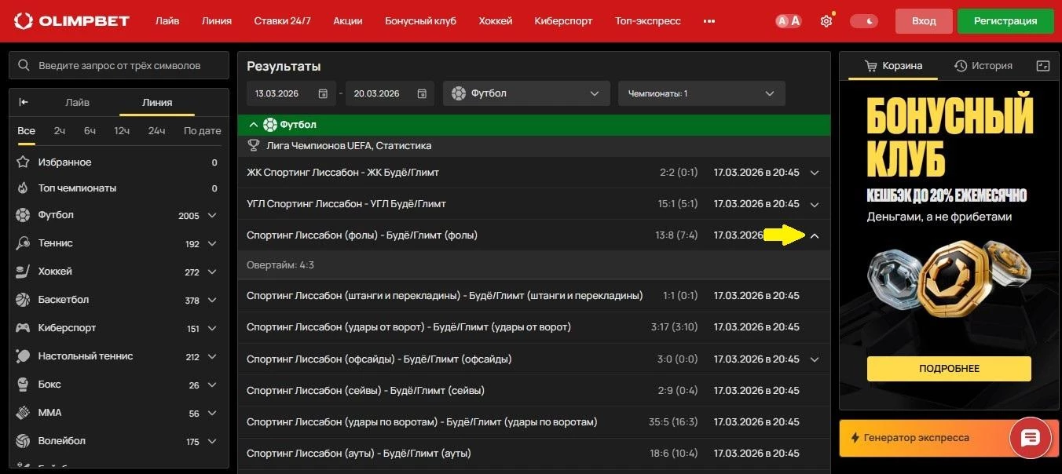1062x474 pixels.
Task: Click the shopping cart icon on Корзина tab
Action: (871, 66)
